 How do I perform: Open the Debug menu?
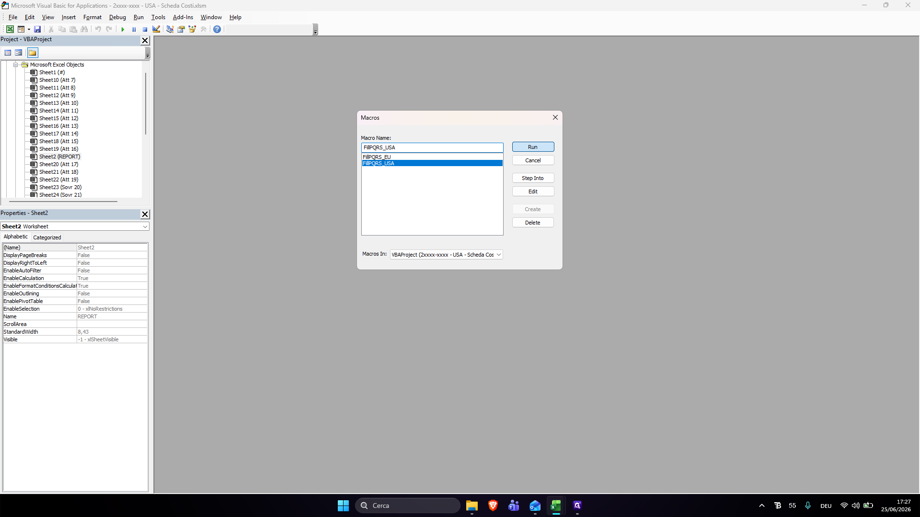pos(117,17)
